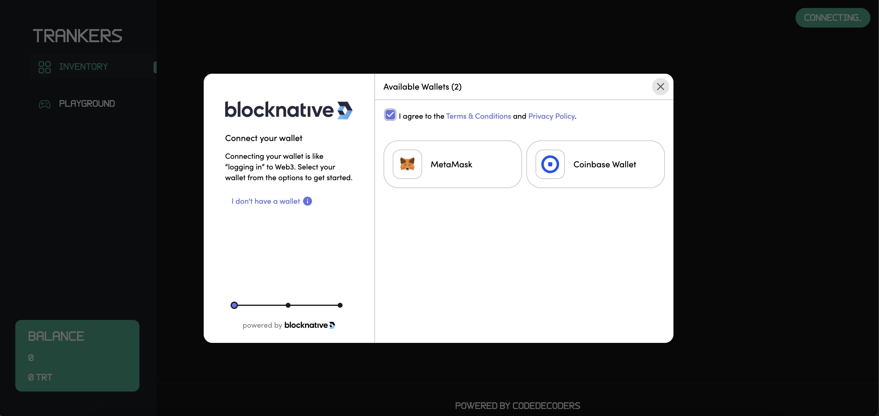Click the middle progress step dot
879x416 pixels.
[x=288, y=305]
